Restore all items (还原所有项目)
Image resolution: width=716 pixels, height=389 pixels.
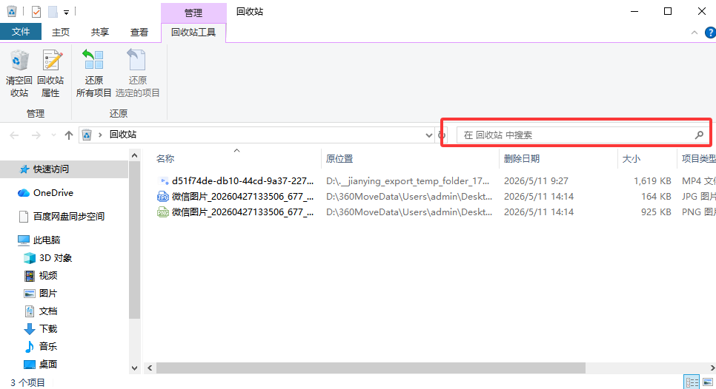93,74
